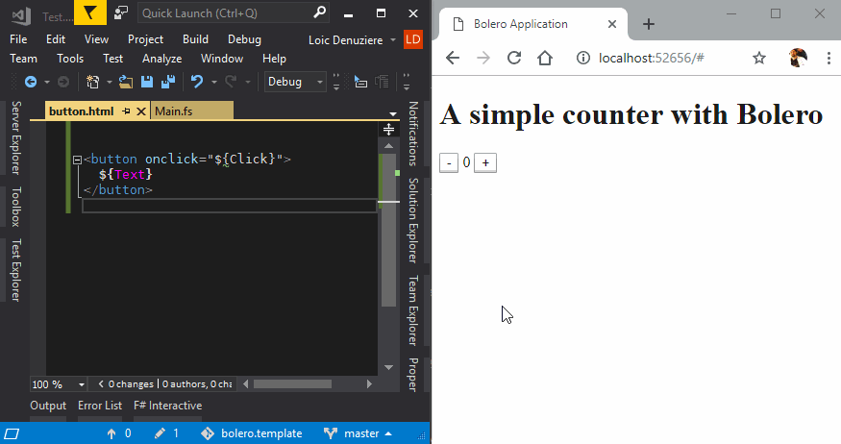
Task: Click the Undo icon in toolbar
Action: click(x=197, y=82)
